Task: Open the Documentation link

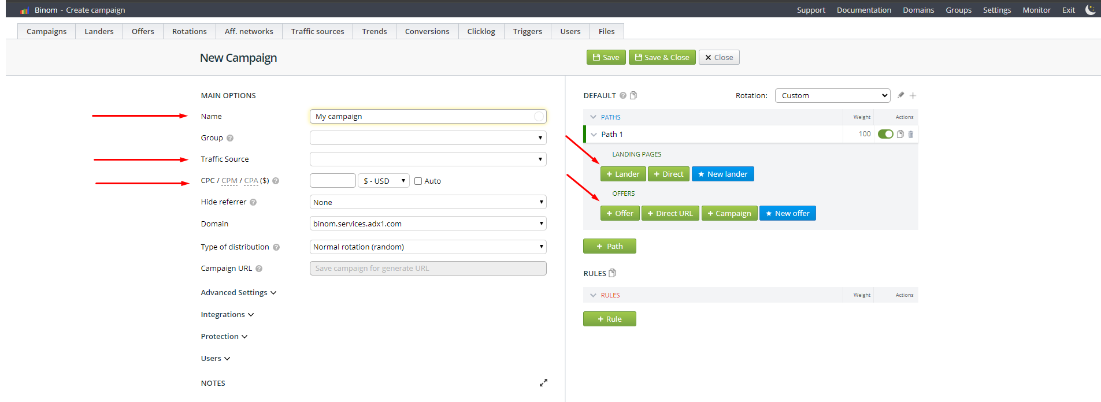Action: tap(864, 10)
